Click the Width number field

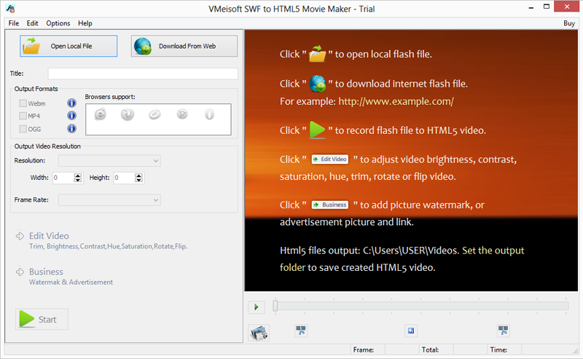tap(63, 178)
